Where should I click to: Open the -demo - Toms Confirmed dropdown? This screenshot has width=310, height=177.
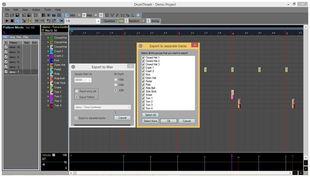(x=129, y=107)
